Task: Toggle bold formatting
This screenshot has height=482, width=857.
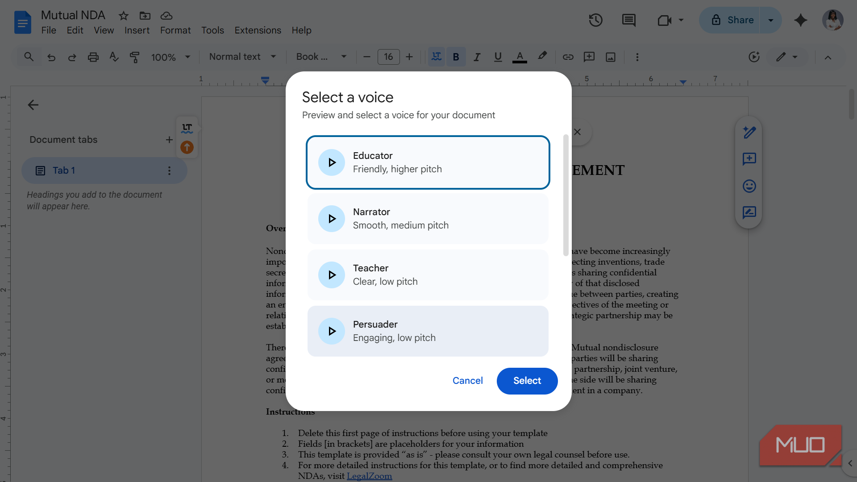Action: pyautogui.click(x=456, y=57)
